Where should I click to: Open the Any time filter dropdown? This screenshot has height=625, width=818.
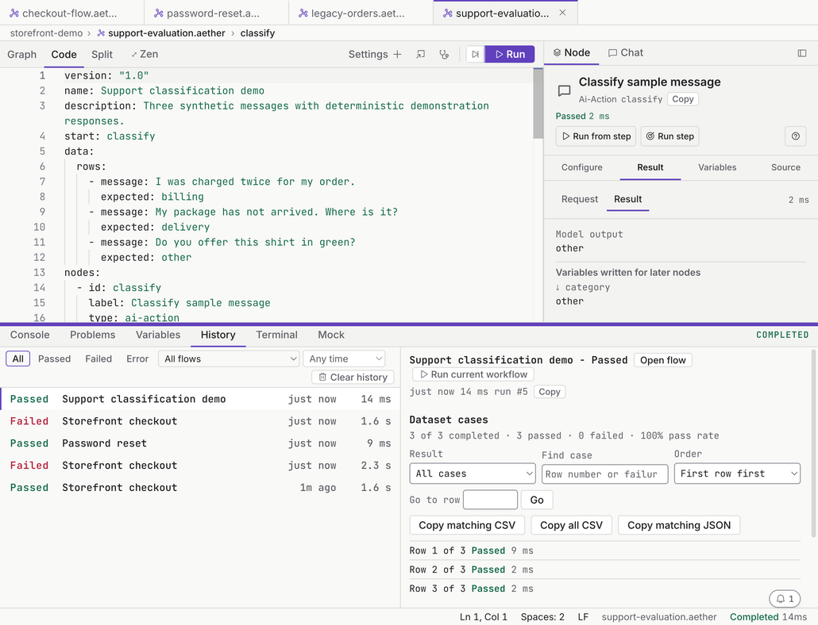(345, 359)
